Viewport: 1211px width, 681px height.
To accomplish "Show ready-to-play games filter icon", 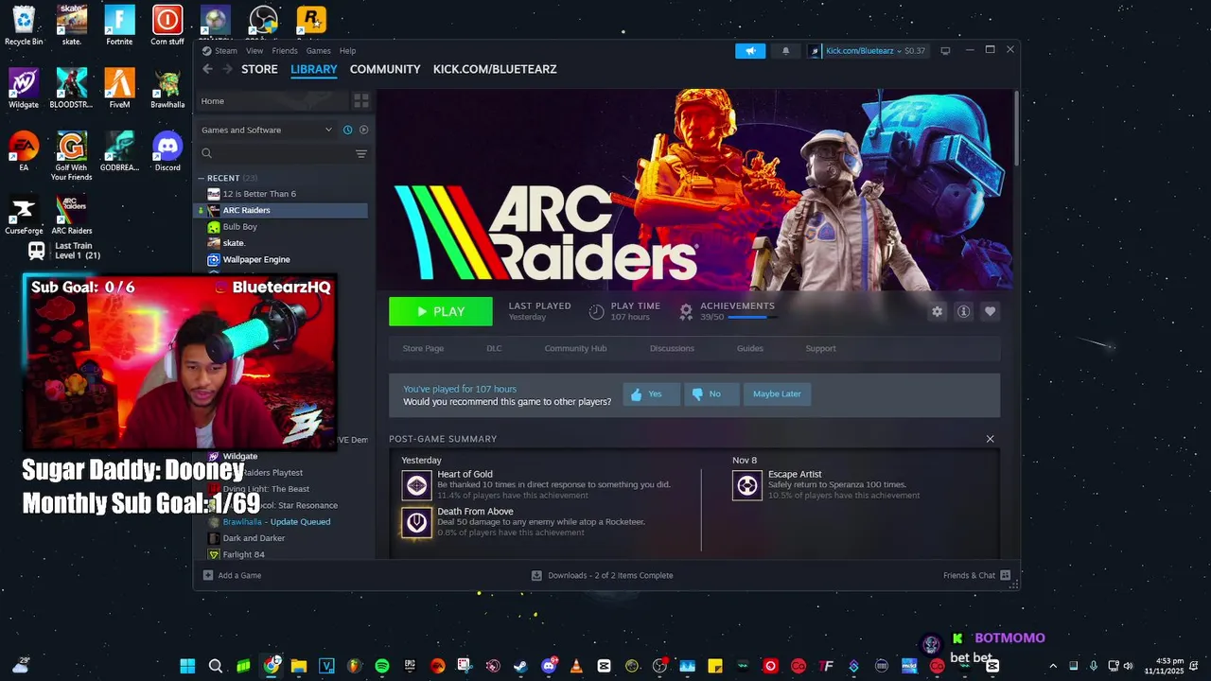I will click(363, 130).
